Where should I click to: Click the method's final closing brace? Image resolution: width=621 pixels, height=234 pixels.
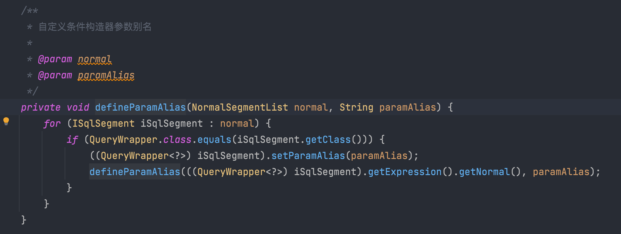coord(24,220)
